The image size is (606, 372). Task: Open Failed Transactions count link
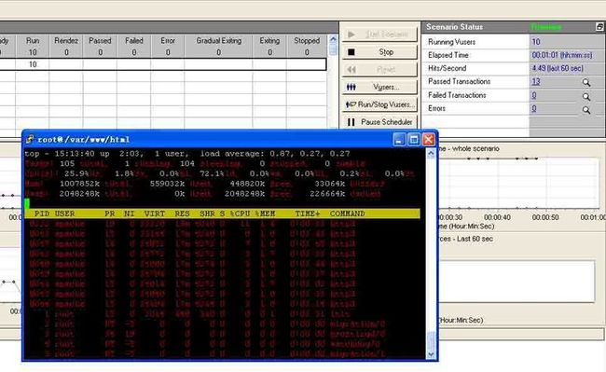coord(533,95)
